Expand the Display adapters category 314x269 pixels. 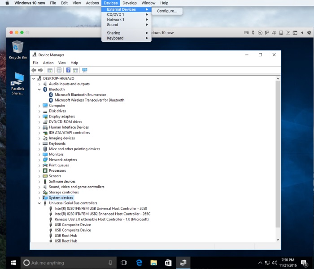coord(39,117)
